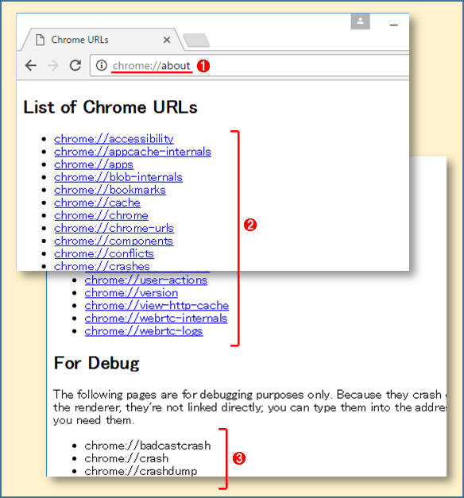Reload the Chrome URLs page
The height and width of the screenshot is (498, 464).
point(75,65)
